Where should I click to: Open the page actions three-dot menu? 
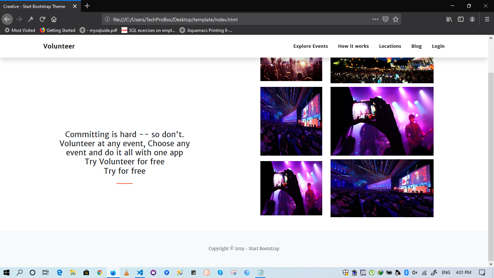click(x=375, y=19)
